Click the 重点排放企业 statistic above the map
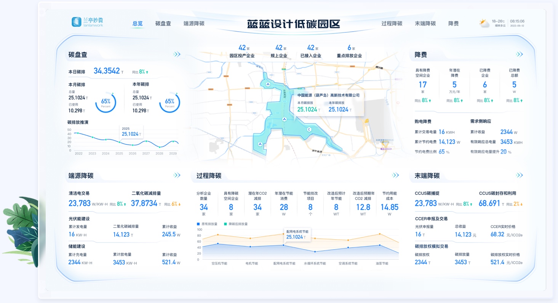Image resolution: width=558 pixels, height=303 pixels. (x=350, y=50)
